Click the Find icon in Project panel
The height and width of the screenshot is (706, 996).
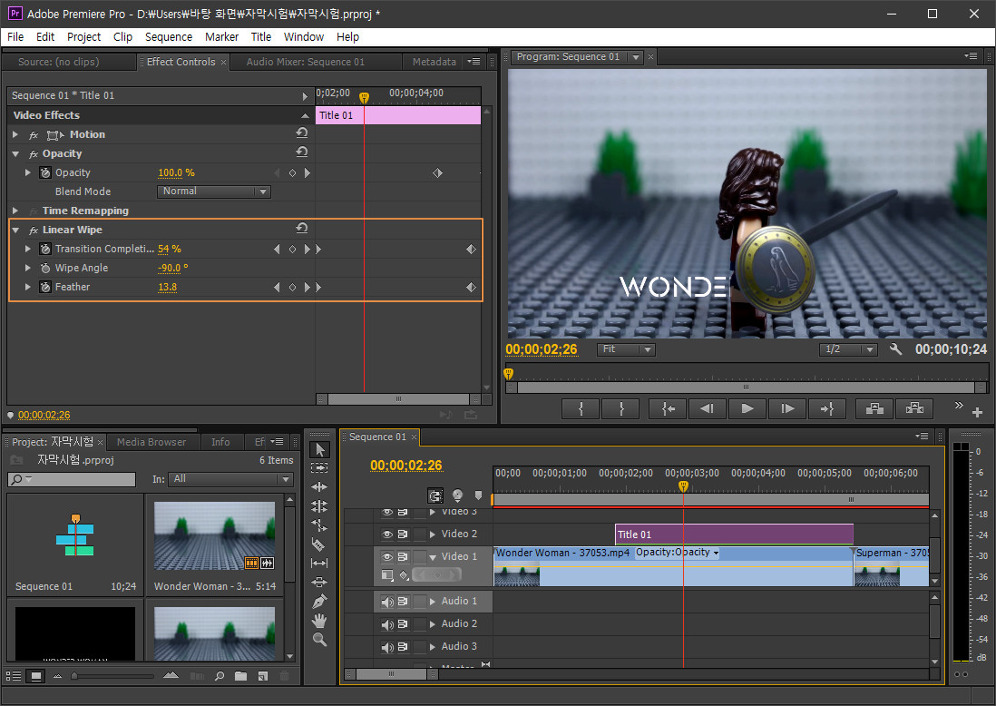[220, 676]
